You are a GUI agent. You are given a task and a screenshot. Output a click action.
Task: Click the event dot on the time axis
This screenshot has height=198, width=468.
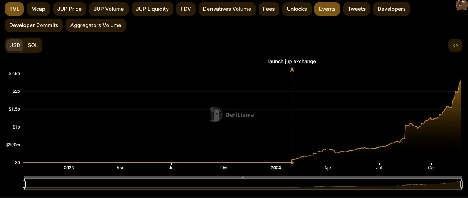[292, 162]
